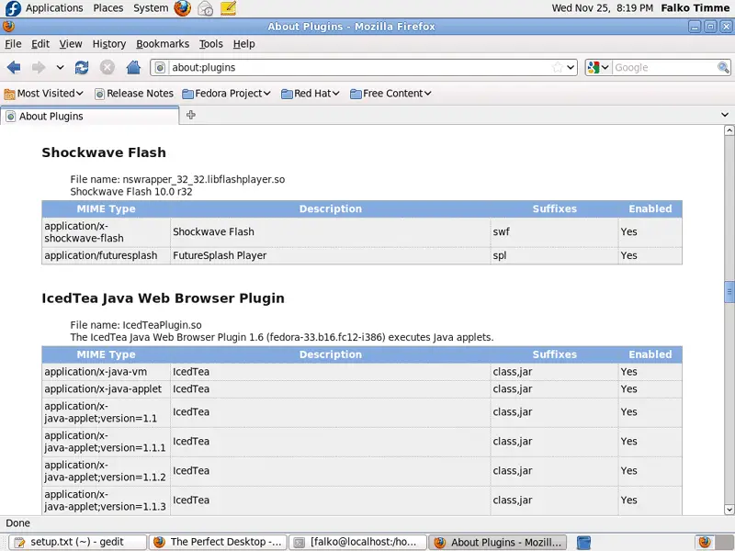Select the About Plugins tab
The width and height of the screenshot is (735, 551).
[x=89, y=117]
